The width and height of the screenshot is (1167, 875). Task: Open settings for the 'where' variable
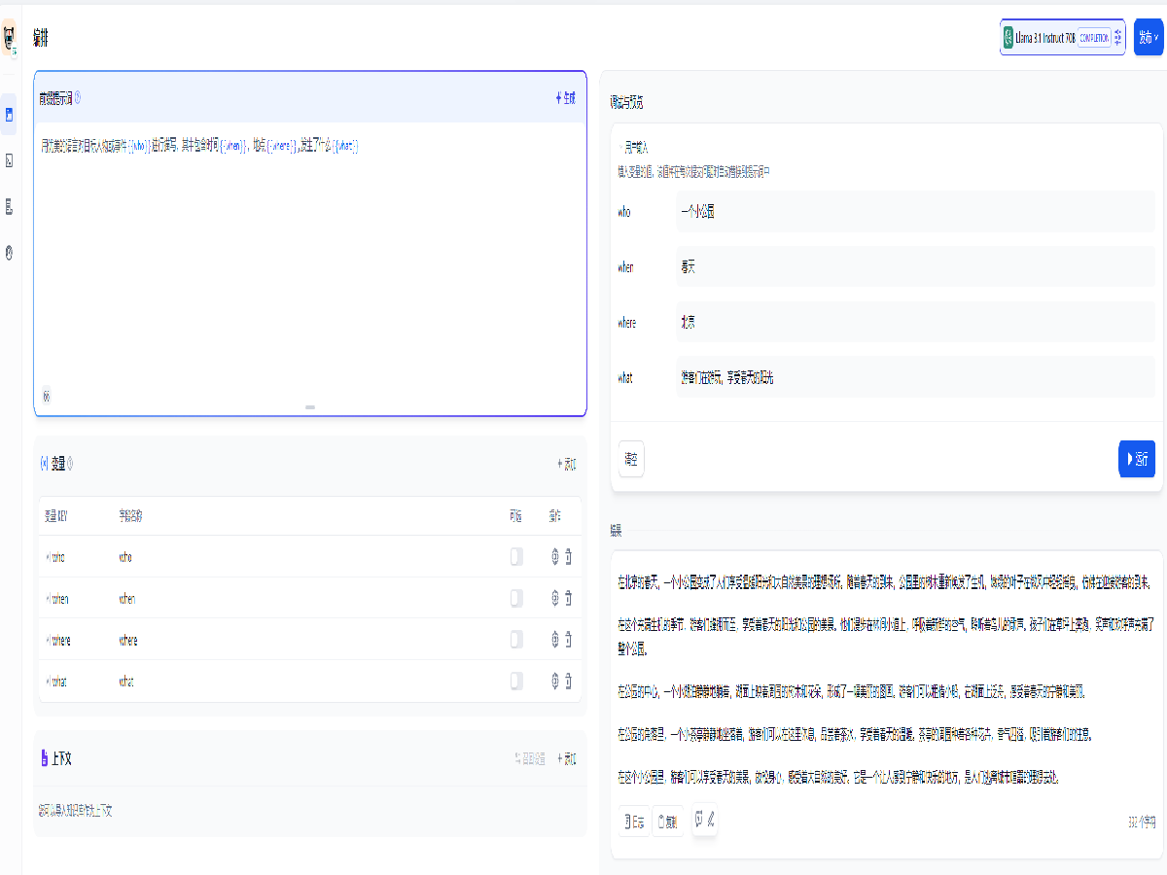coord(555,640)
